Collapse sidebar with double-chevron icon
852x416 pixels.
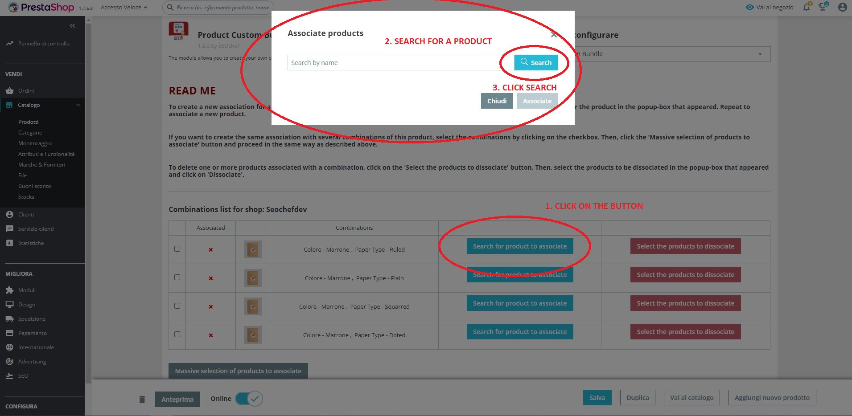[72, 26]
